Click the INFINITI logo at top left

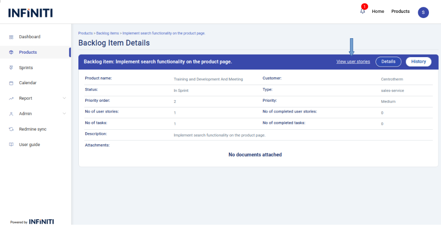point(30,13)
